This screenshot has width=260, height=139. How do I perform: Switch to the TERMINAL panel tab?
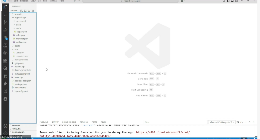click(x=84, y=122)
